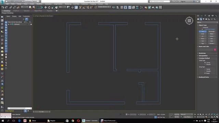The image size is (219, 123).
Task: Select the Select and Move tool
Action: 46,8
